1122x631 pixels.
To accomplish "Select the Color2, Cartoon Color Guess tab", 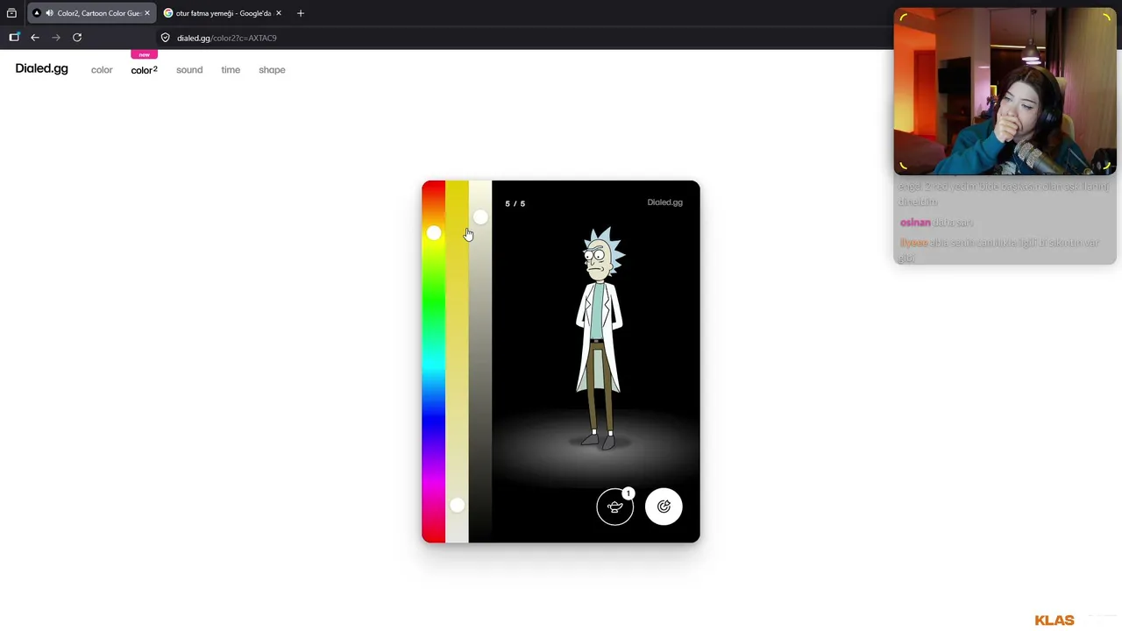I will tap(92, 13).
